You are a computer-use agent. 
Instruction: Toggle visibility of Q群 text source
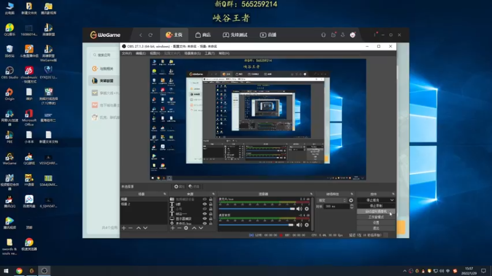point(205,204)
